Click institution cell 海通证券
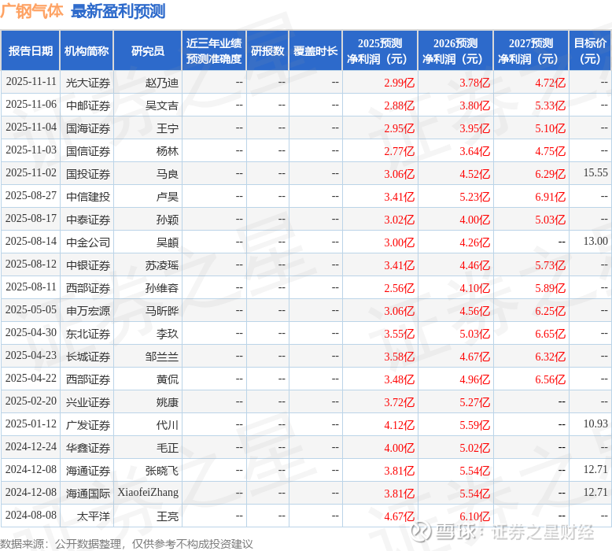Image resolution: width=612 pixels, height=551 pixels. click(x=88, y=471)
